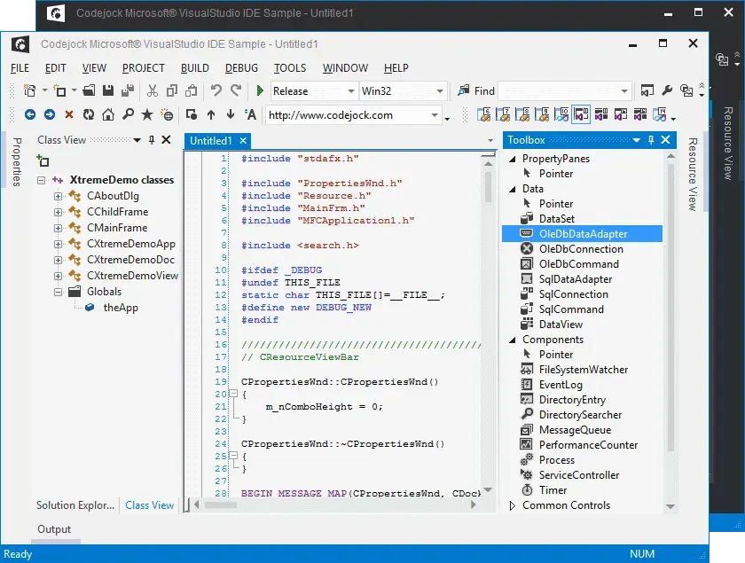Open the Release configuration dropdown
This screenshot has width=745, height=563.
(x=351, y=90)
